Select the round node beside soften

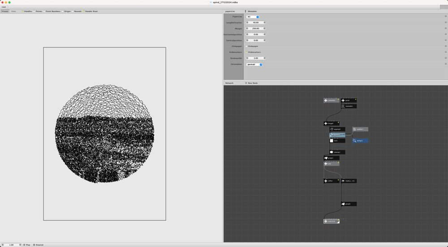click(x=349, y=181)
